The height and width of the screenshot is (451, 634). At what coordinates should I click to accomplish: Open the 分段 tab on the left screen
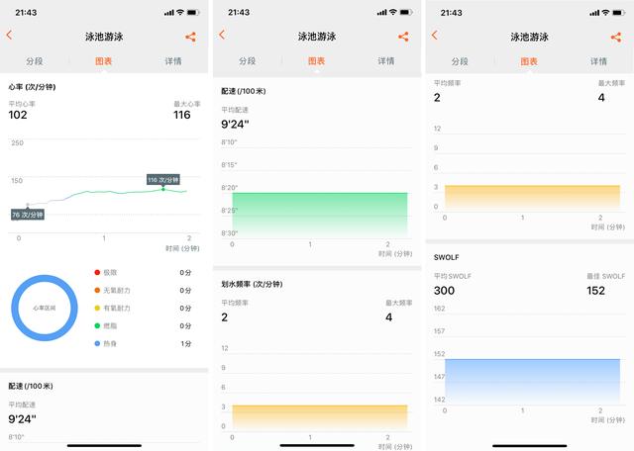coord(35,61)
